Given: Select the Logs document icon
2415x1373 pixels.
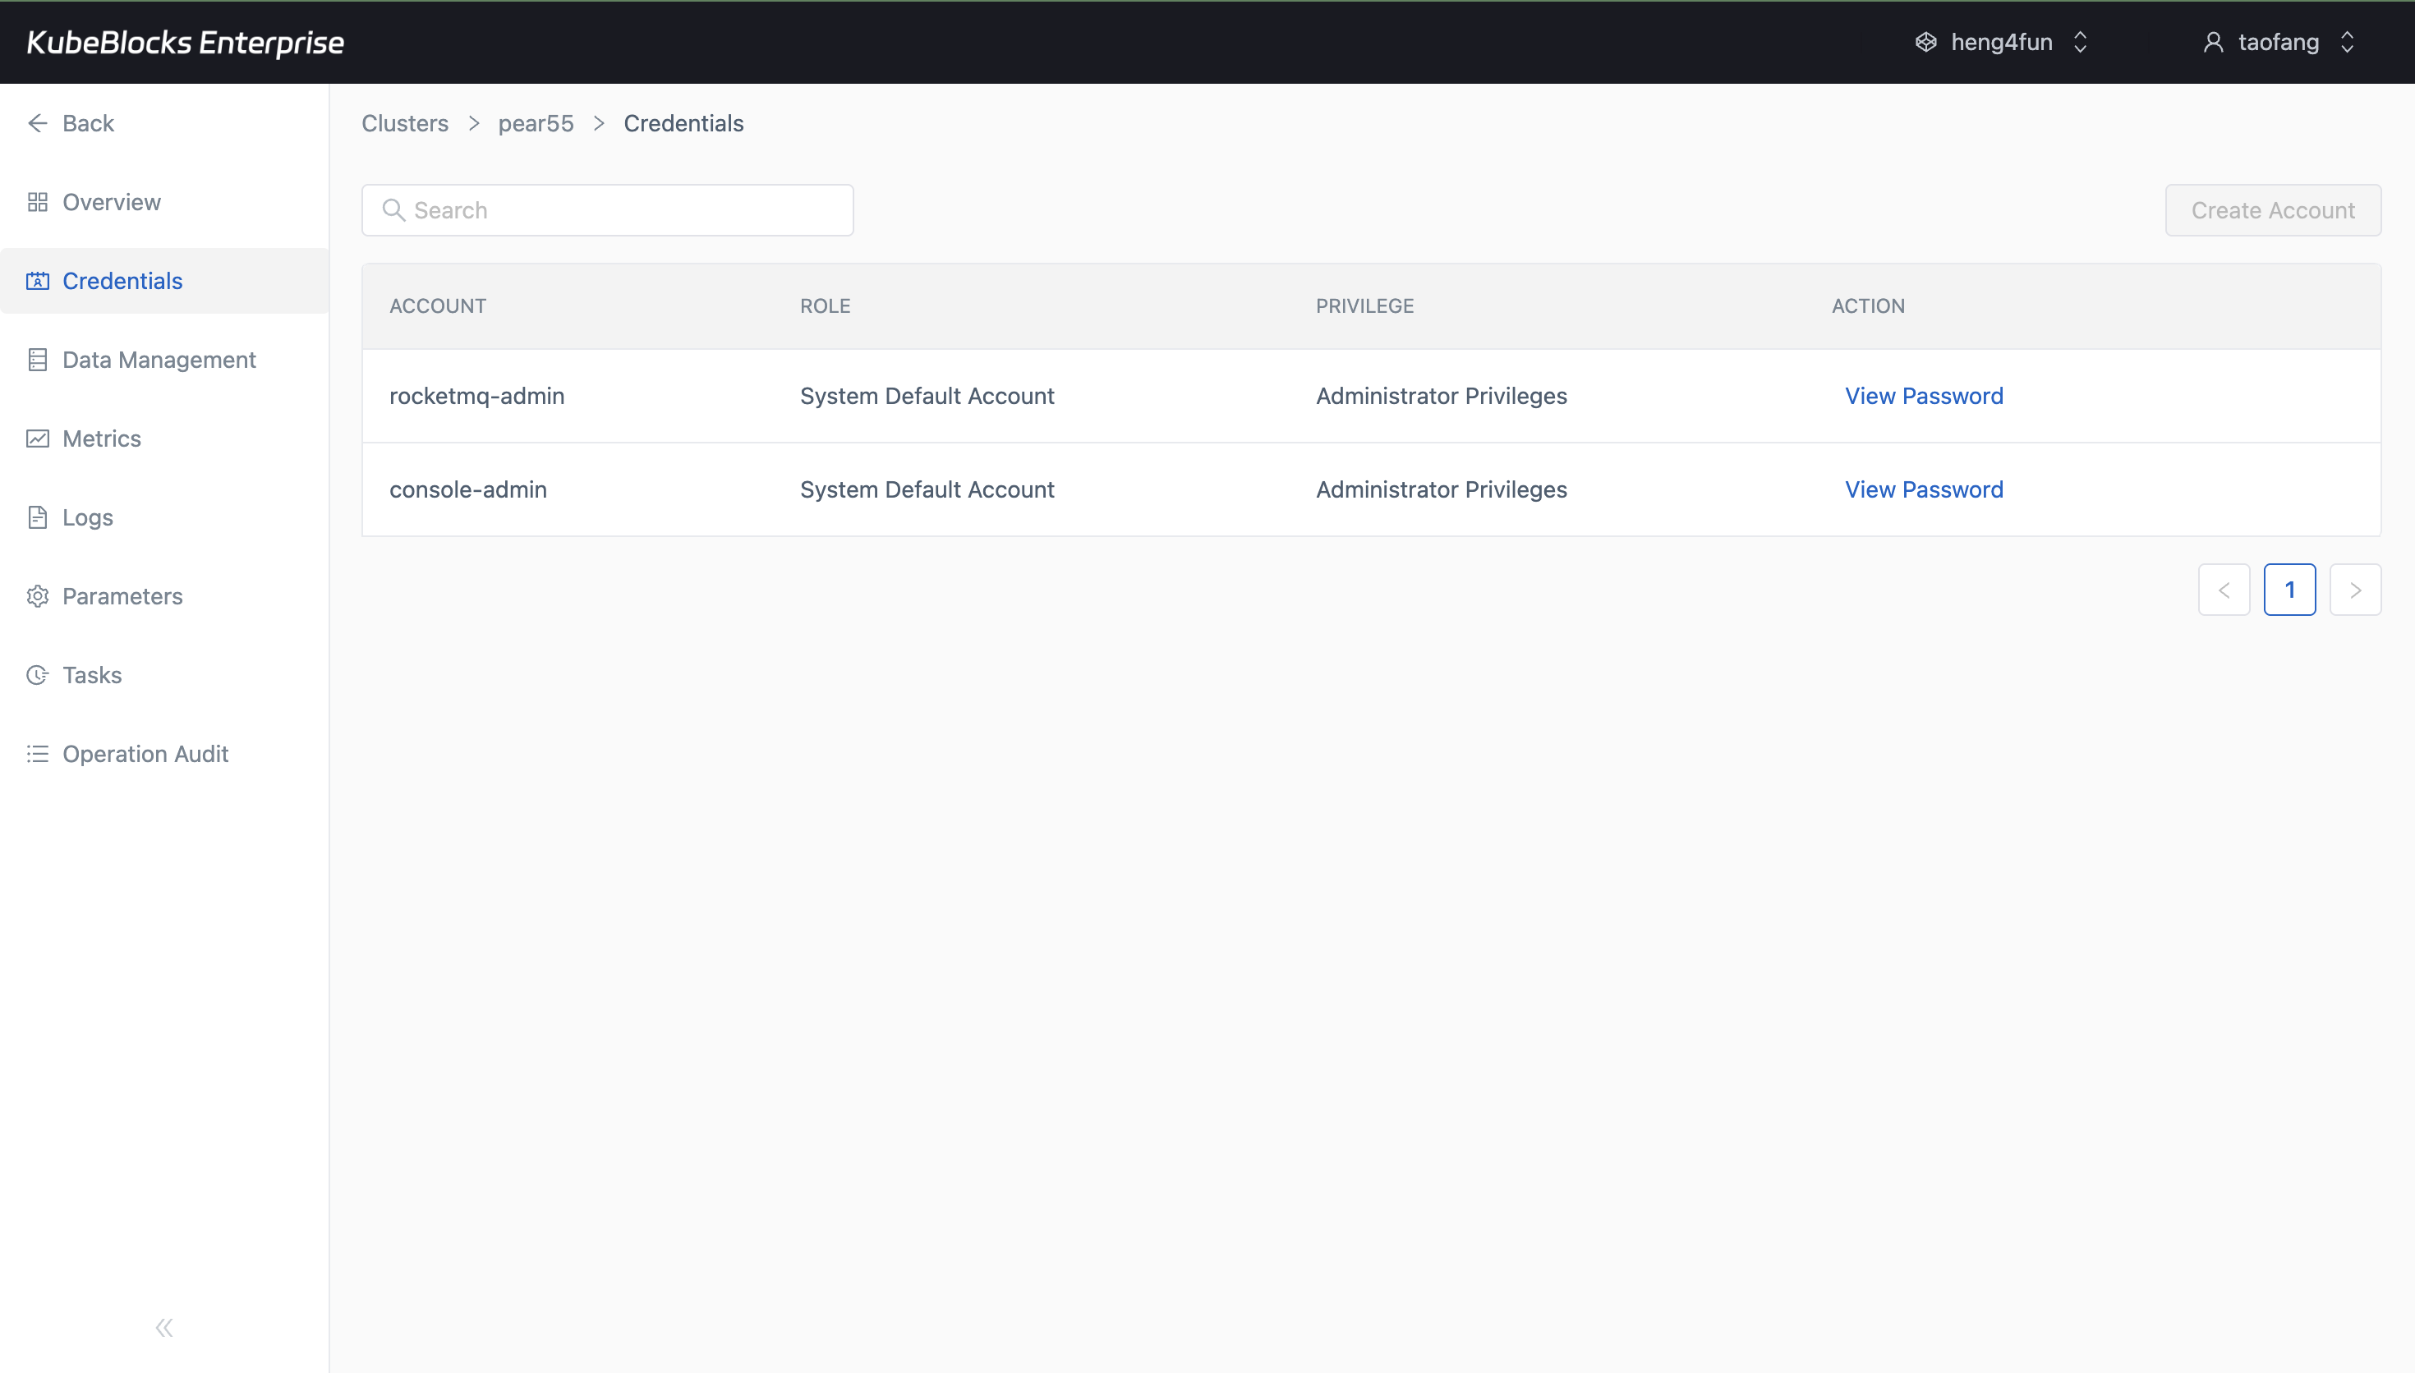Looking at the screenshot, I should pos(38,517).
